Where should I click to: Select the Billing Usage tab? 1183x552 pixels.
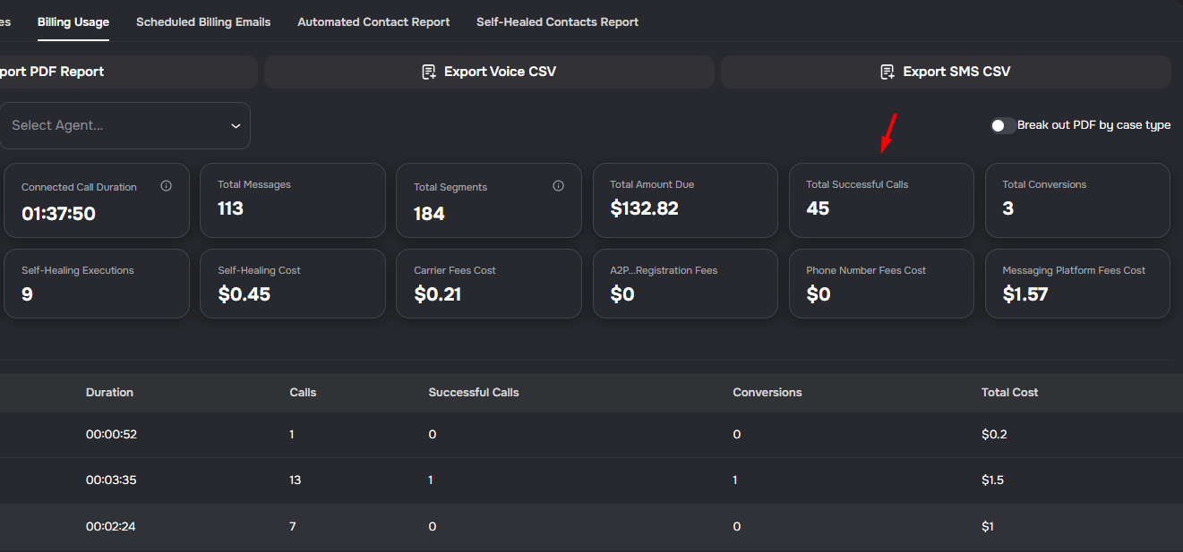(x=73, y=21)
